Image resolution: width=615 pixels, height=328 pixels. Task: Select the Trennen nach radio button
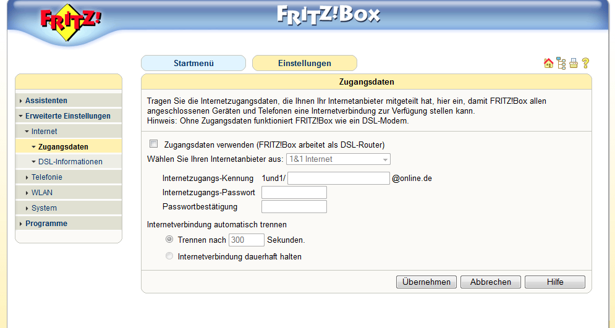169,239
